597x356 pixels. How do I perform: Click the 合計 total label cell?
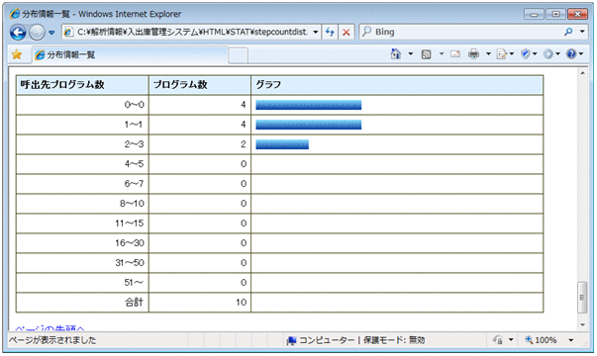click(x=82, y=303)
